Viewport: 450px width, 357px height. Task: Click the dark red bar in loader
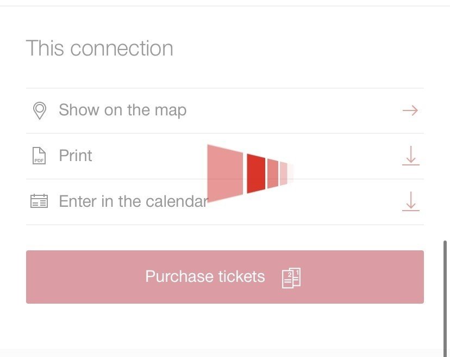tap(256, 174)
